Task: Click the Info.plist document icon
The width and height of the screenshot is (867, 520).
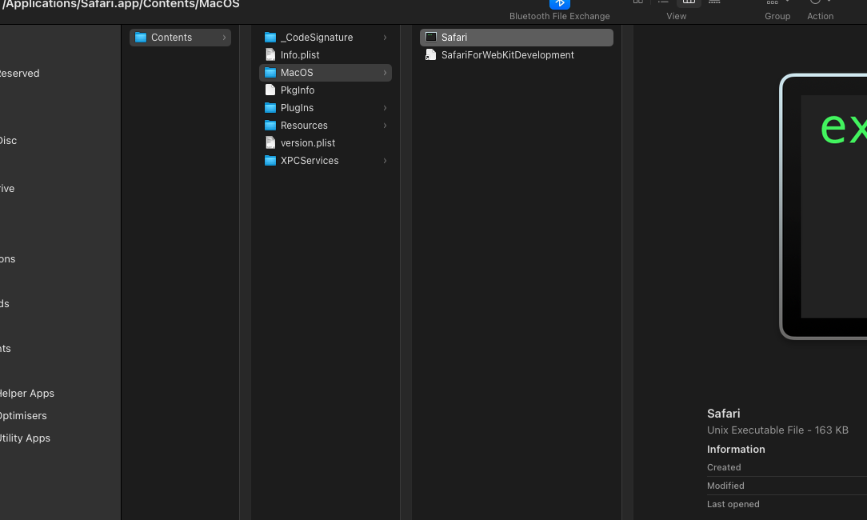Action: (270, 54)
